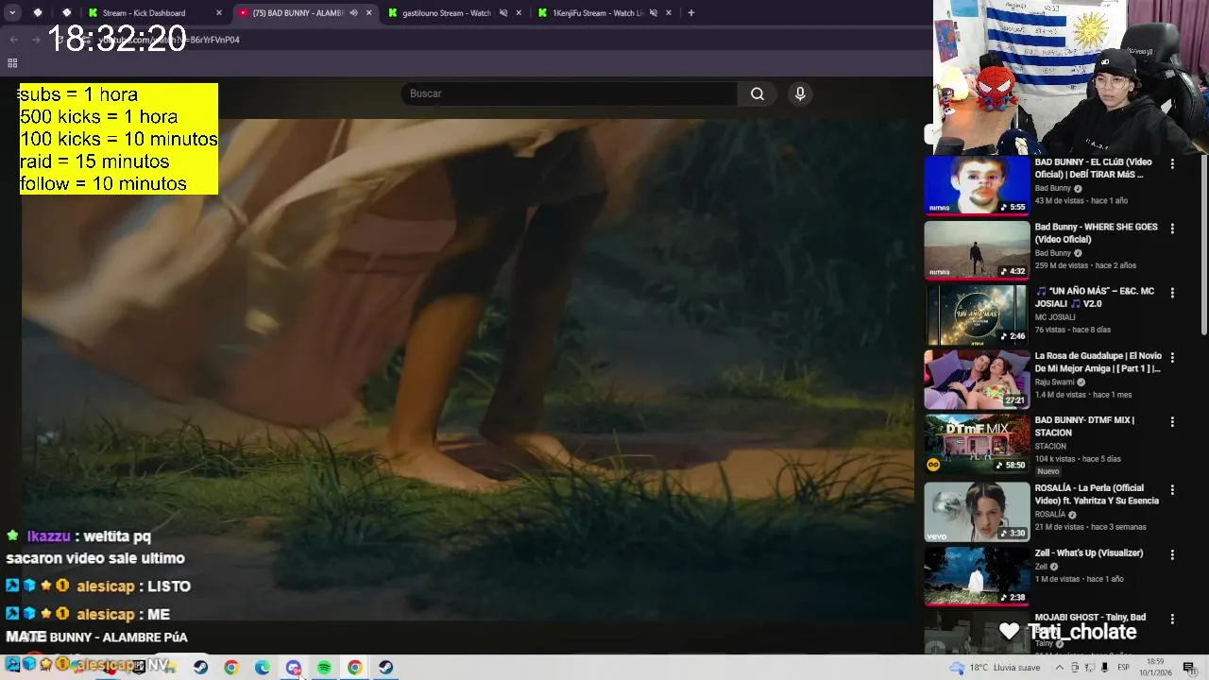
Task: Open the apps grid in bookmarks bar
Action: tap(12, 63)
